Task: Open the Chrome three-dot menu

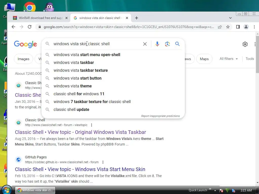Action: click(254, 27)
